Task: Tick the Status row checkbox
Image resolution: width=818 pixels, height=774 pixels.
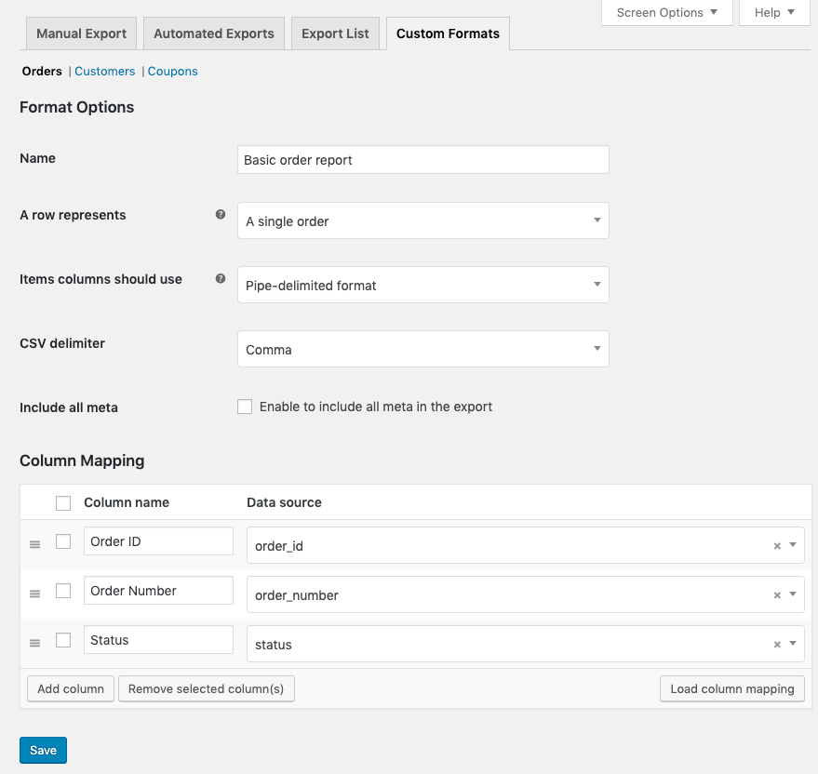Action: (x=63, y=640)
